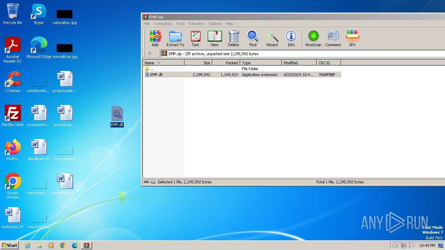Click the CRC value 356BFBBF
This screenshot has height=250, width=445.
[x=327, y=75]
